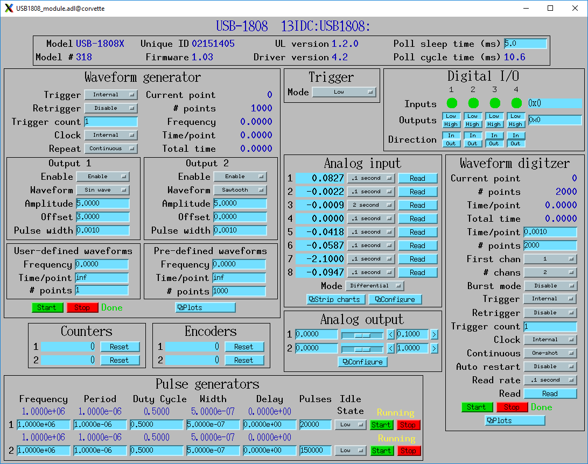Click Output 2 Pulse width field

click(x=240, y=230)
